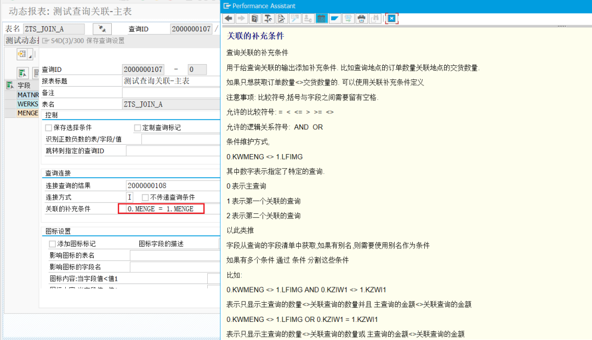Click the green select-all list icon in toolbar

point(22,73)
